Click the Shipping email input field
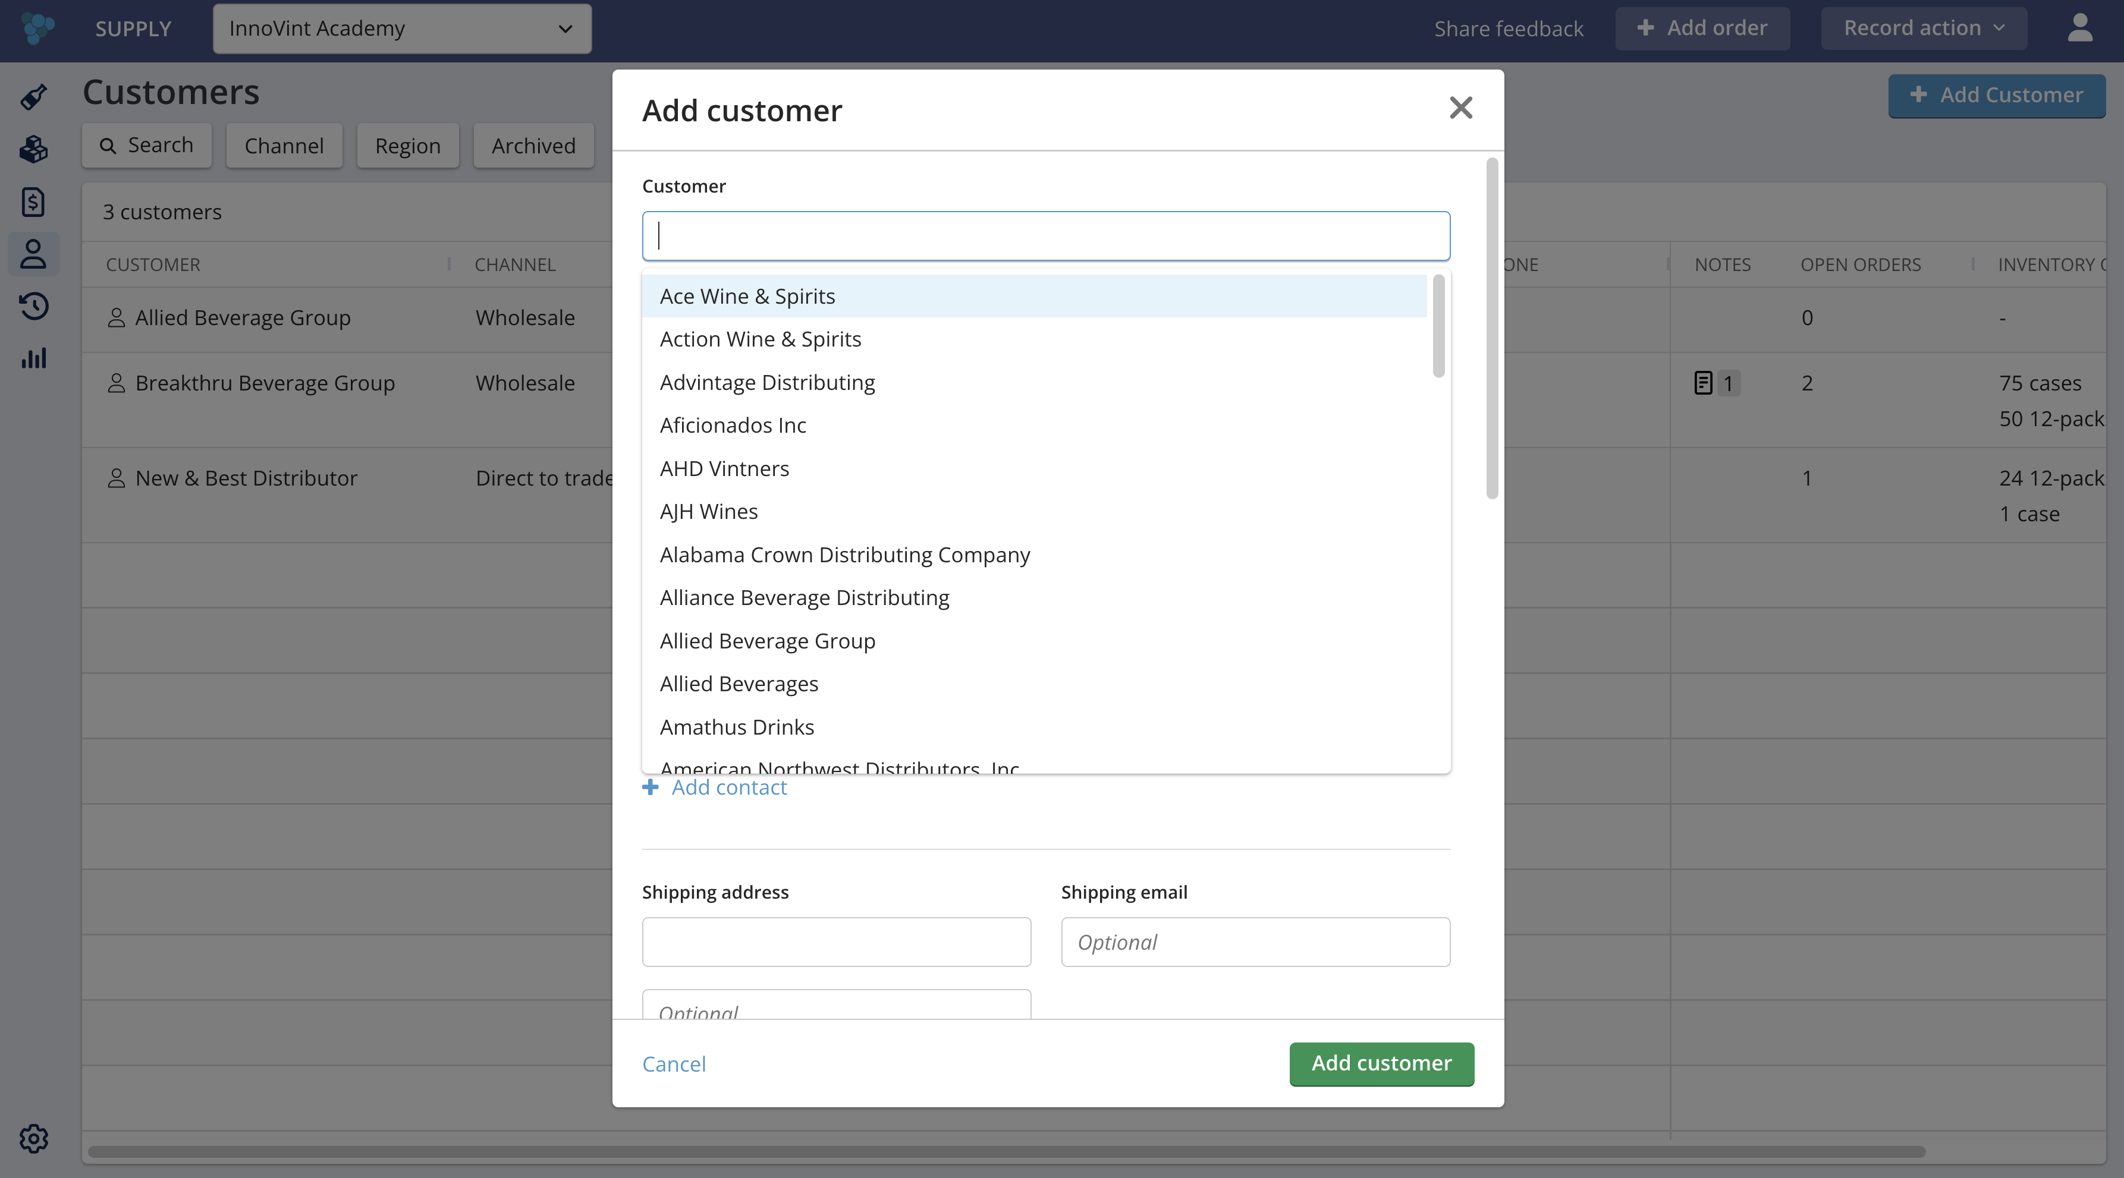Screen dimensions: 2124x1178 1255,942
